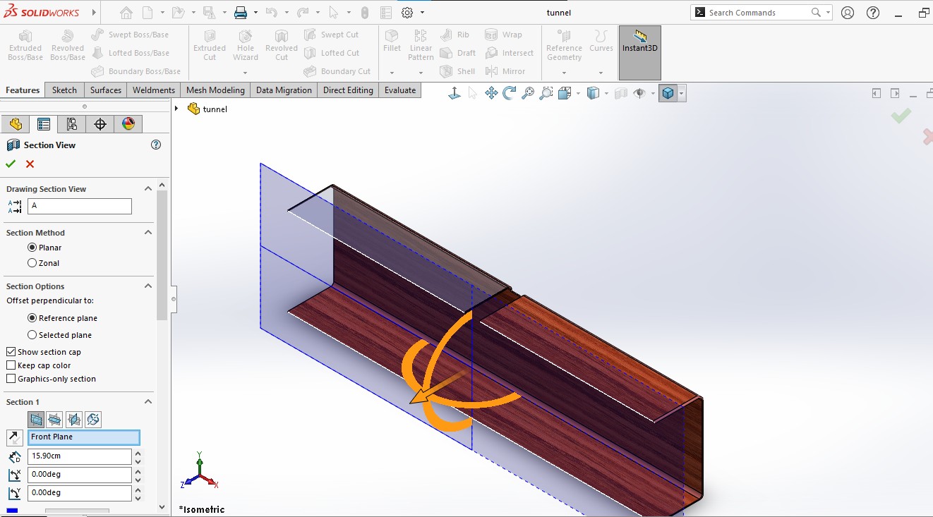The width and height of the screenshot is (933, 517).
Task: Open Section View help icon
Action: click(x=156, y=145)
